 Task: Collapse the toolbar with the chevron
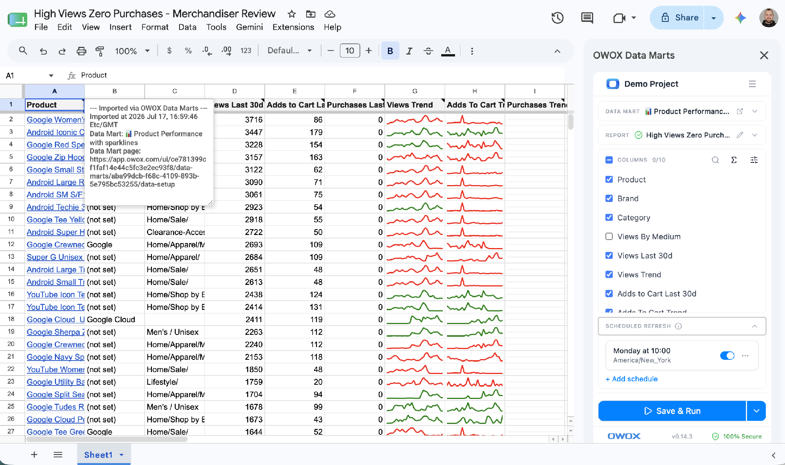point(557,51)
